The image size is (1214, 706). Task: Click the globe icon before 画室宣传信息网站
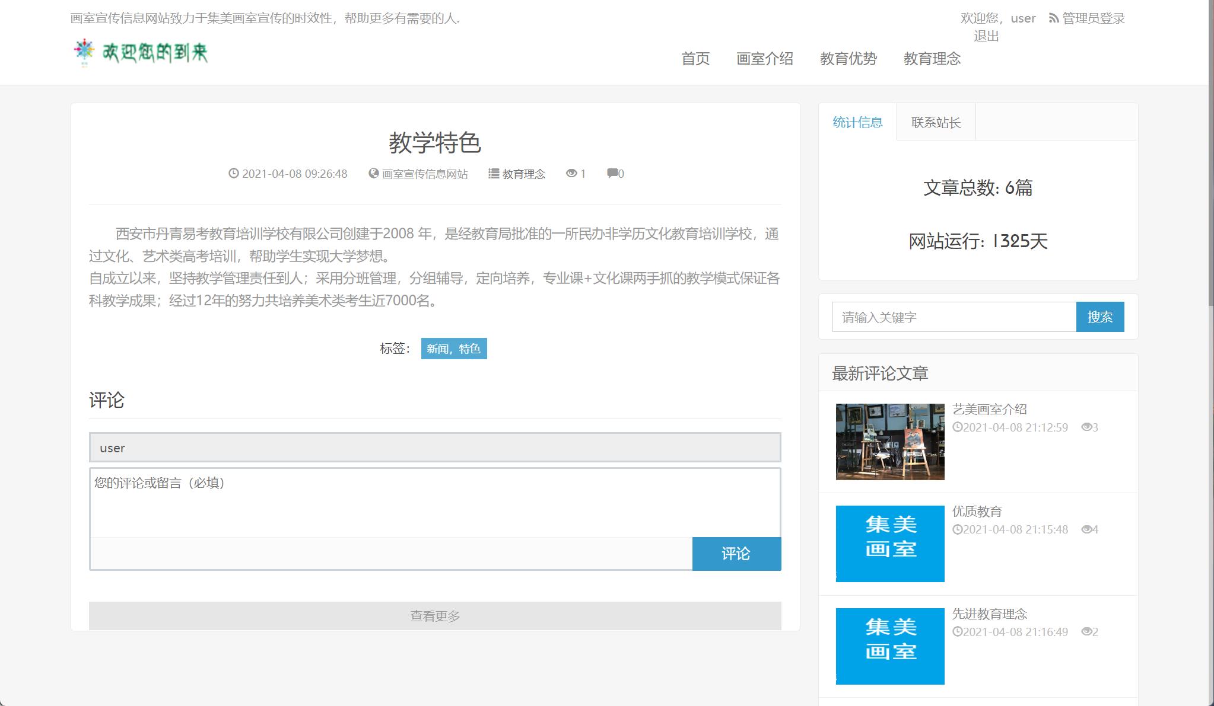coord(374,174)
